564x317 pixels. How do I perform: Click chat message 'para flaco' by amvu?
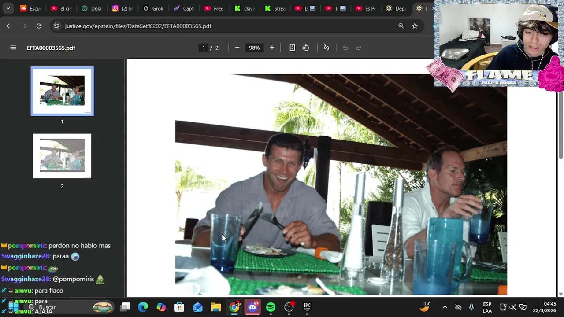49,291
